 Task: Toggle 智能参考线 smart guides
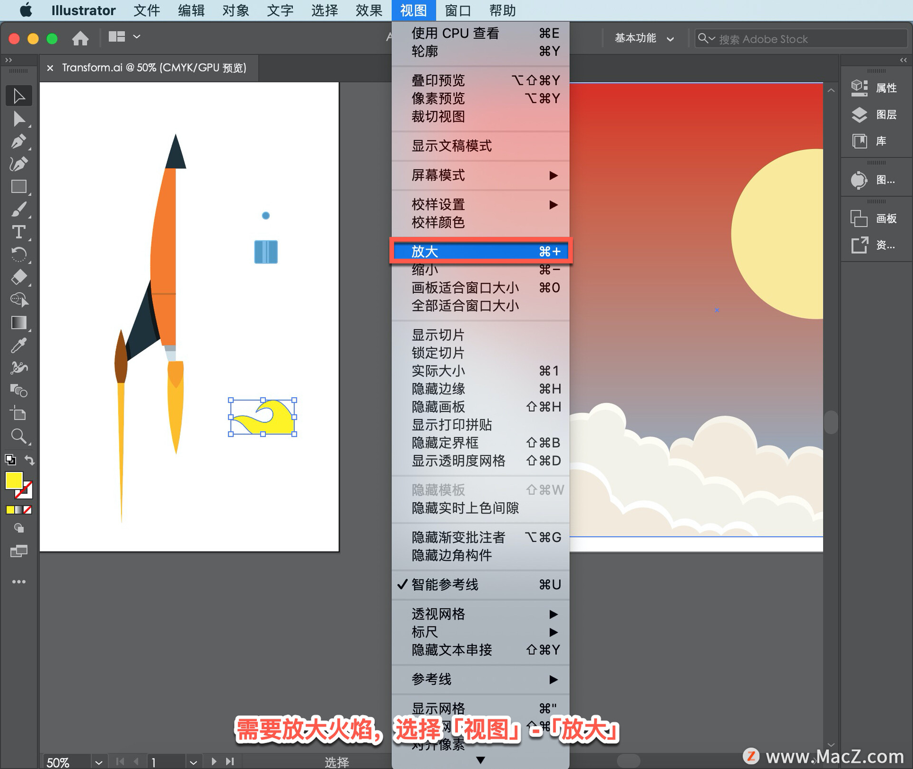click(x=480, y=585)
